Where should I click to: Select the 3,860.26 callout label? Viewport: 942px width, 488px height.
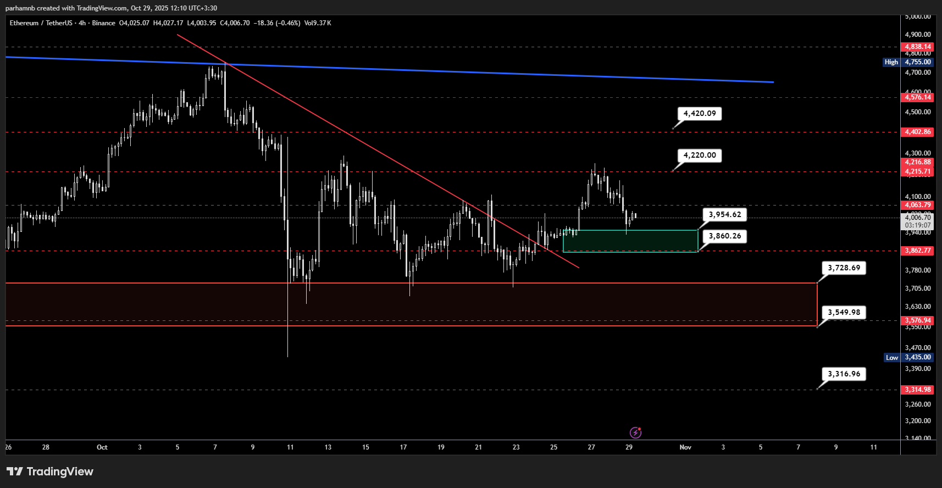724,236
